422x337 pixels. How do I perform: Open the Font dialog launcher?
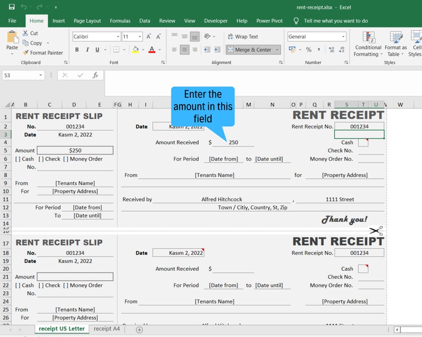(x=163, y=62)
